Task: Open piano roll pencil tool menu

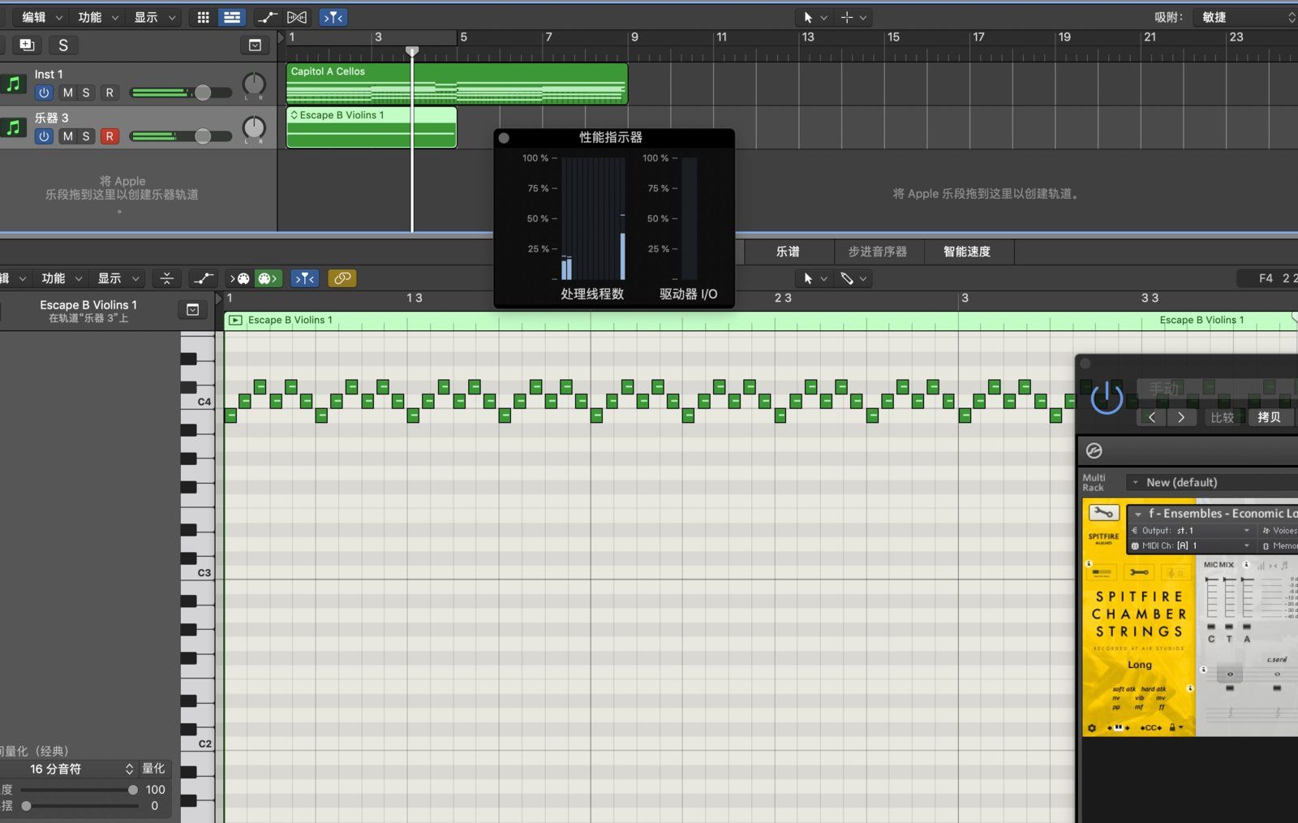Action: (x=853, y=278)
